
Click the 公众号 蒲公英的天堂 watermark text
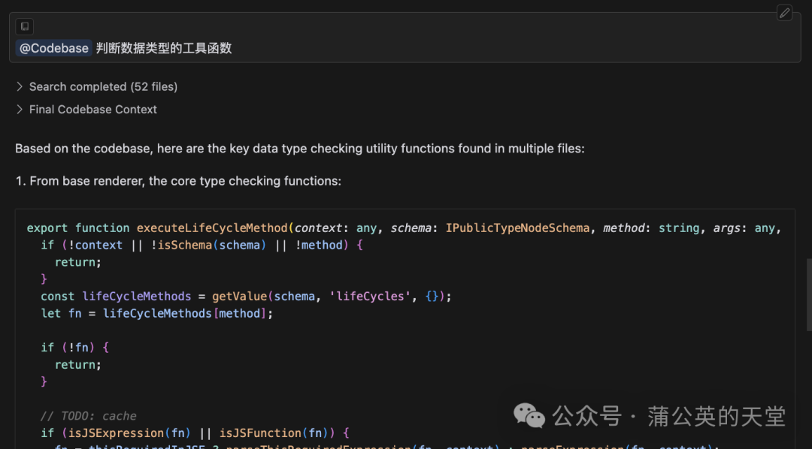669,416
